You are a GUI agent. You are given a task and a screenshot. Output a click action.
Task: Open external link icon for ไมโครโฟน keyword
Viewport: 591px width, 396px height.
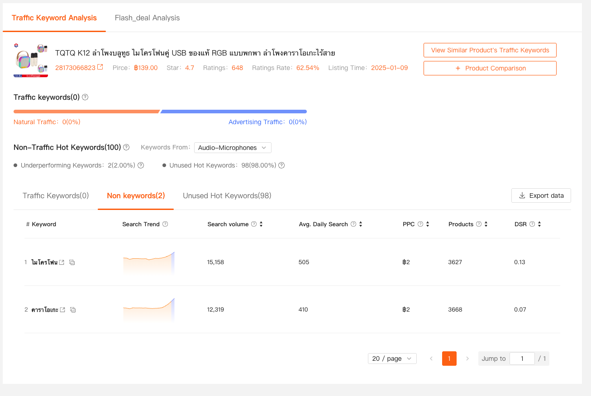click(x=62, y=262)
